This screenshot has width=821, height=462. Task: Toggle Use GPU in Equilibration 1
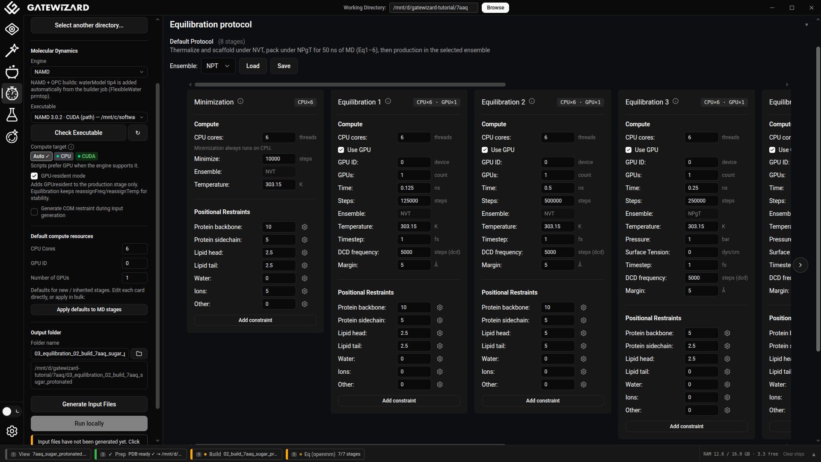tap(341, 150)
